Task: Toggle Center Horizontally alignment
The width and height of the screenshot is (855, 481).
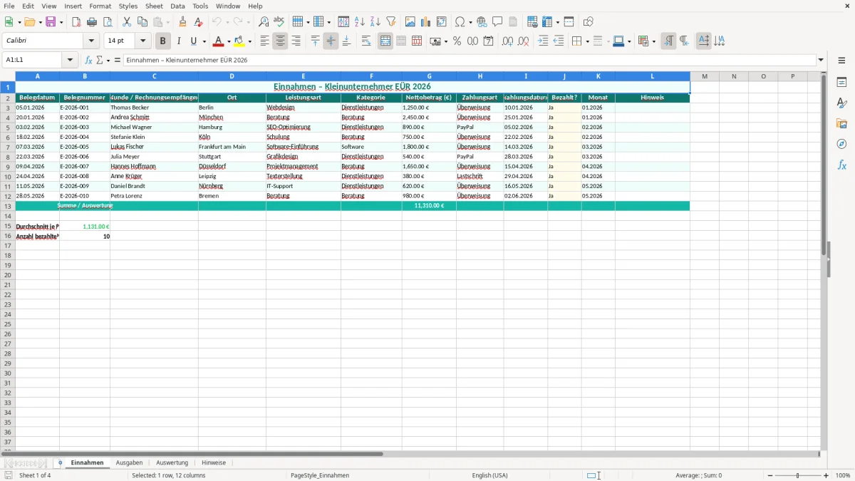Action: point(280,41)
